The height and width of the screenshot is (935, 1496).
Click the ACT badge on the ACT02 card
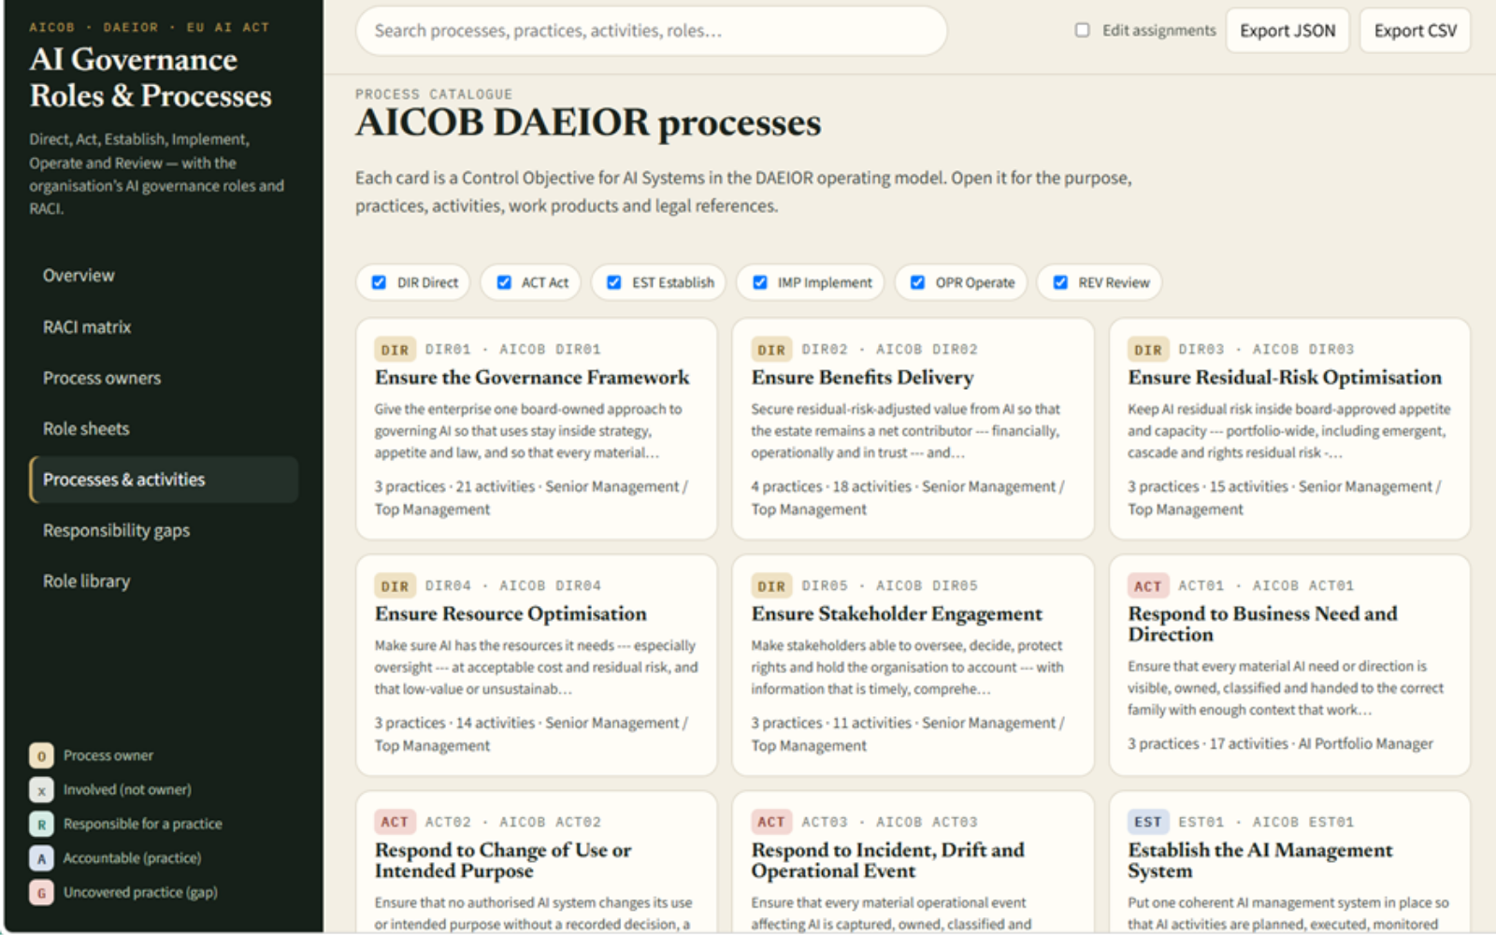click(x=395, y=822)
